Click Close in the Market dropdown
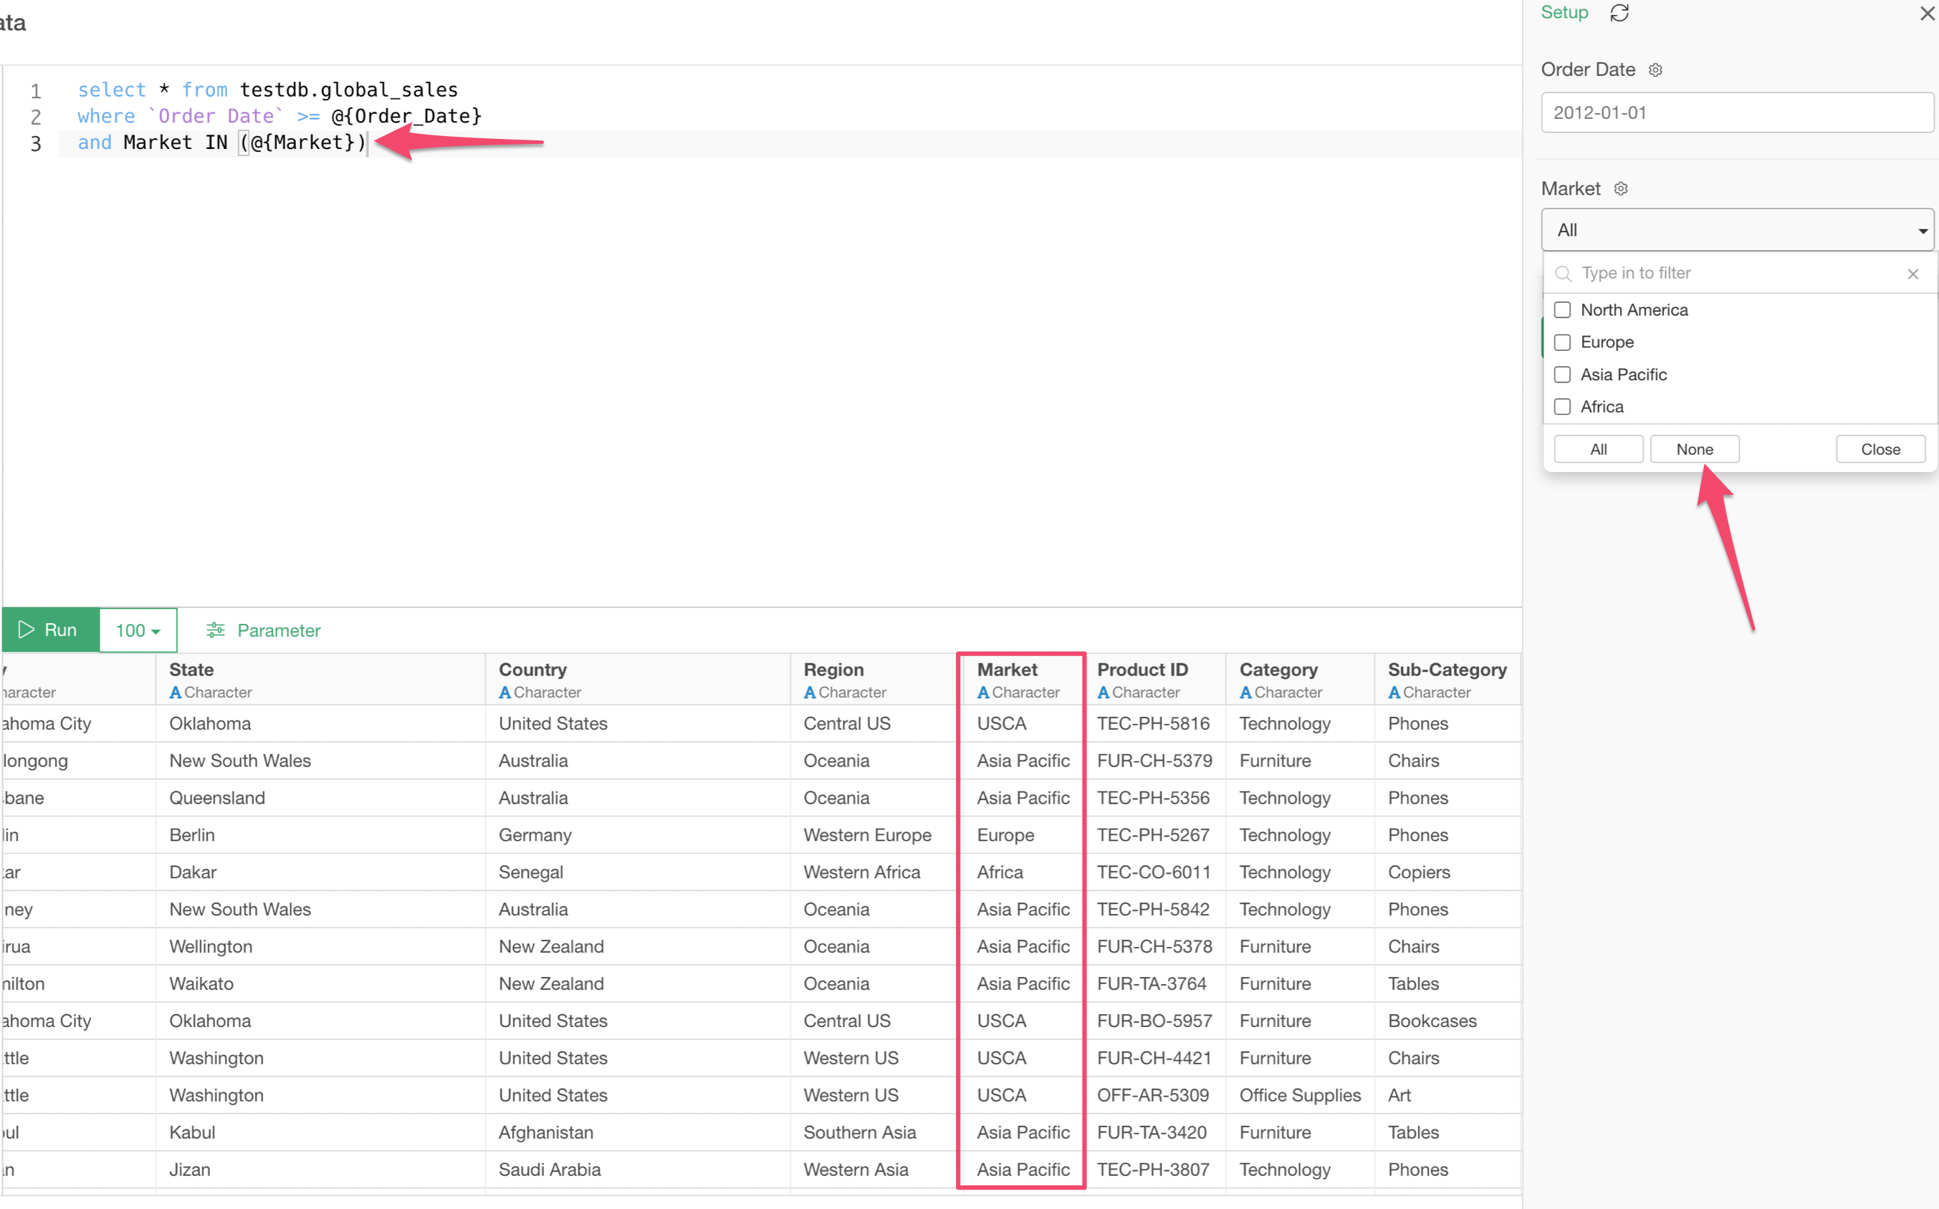The image size is (1939, 1209). tap(1880, 448)
